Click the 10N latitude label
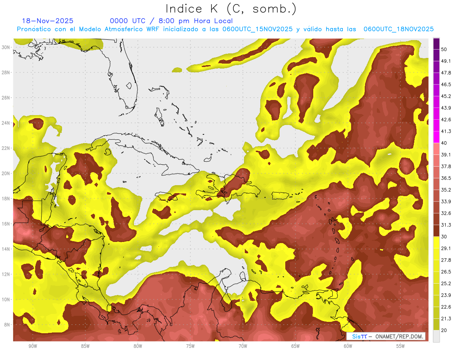 6,300
